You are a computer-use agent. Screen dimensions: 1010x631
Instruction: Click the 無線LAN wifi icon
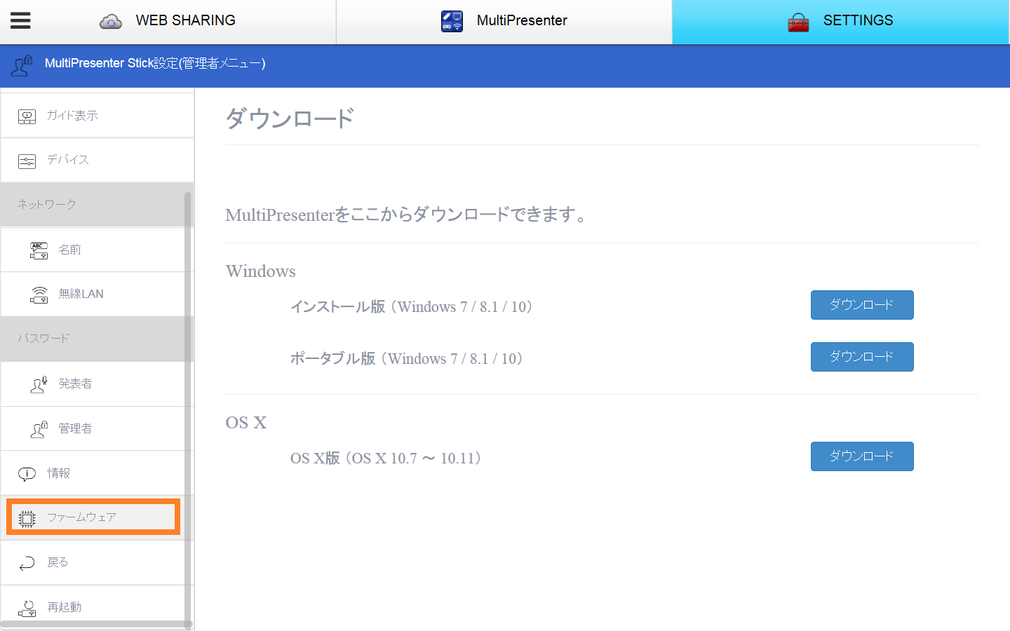(39, 295)
